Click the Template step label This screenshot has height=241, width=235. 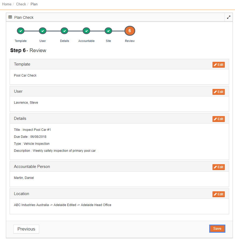21,41
